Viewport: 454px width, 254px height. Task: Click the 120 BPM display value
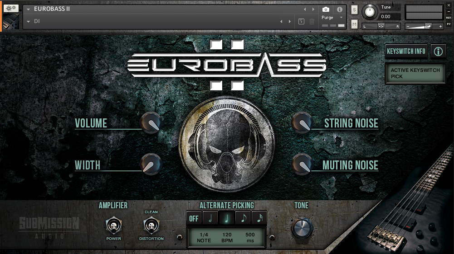tap(227, 238)
